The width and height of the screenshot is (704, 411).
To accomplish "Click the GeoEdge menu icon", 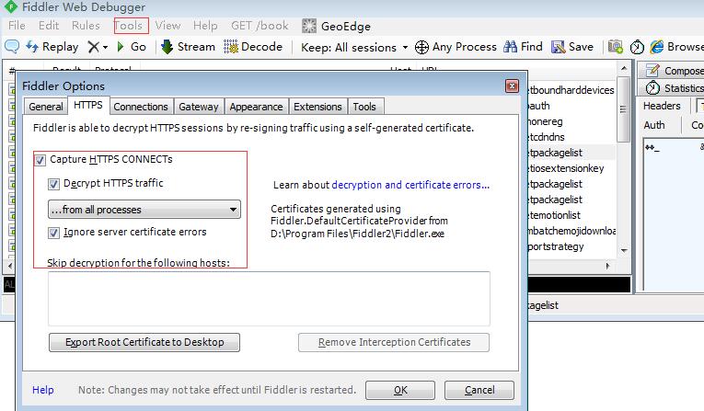I will 309,26.
